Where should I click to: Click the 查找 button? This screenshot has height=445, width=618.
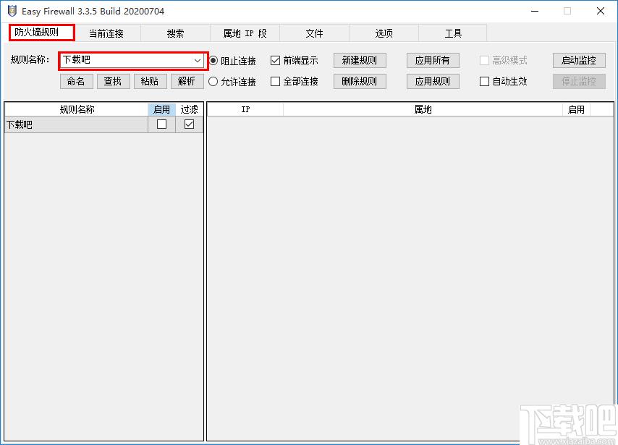click(113, 81)
